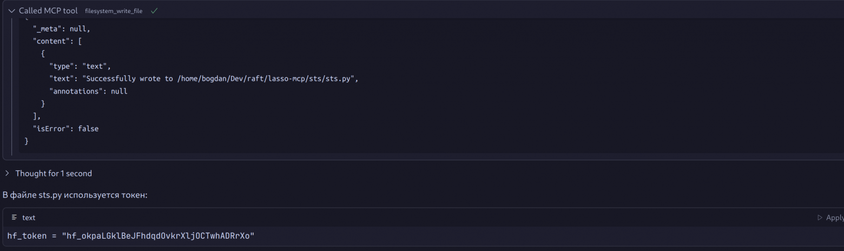Click the "type": "text" JSON line
Viewport: 844px width, 251px height.
[x=80, y=67]
